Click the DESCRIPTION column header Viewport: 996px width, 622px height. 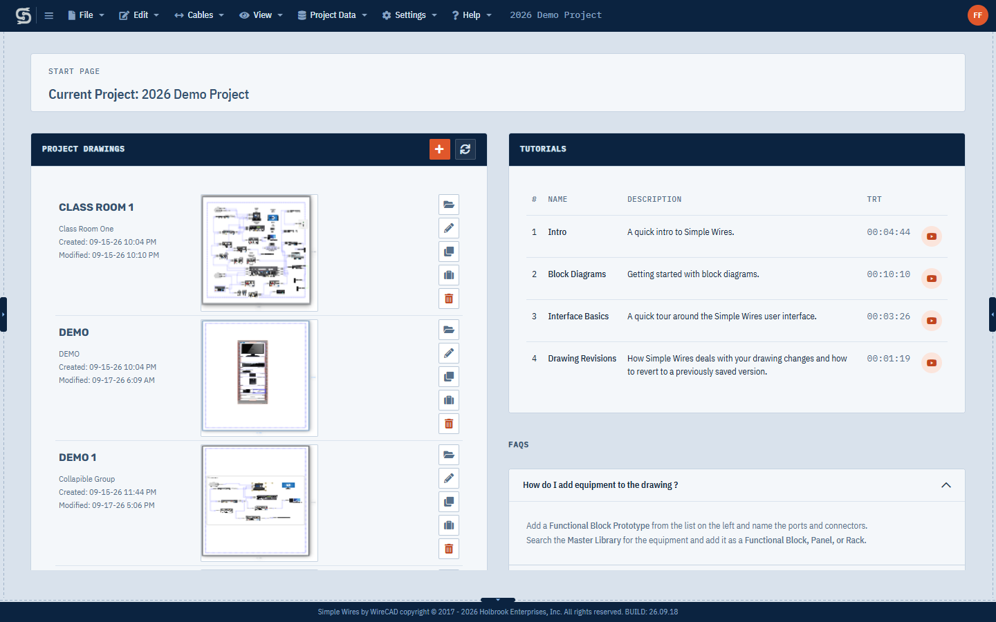pos(654,199)
